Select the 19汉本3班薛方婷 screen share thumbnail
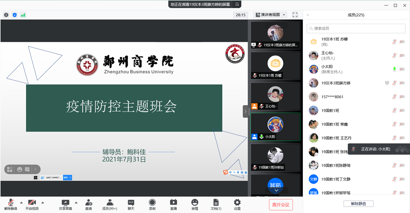 click(x=275, y=35)
